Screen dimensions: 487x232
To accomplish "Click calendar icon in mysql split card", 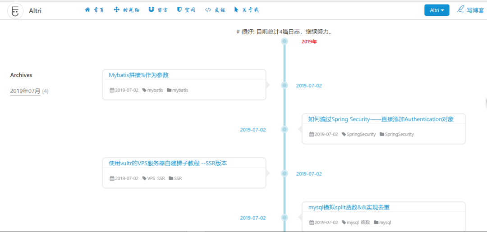I will click(312, 223).
